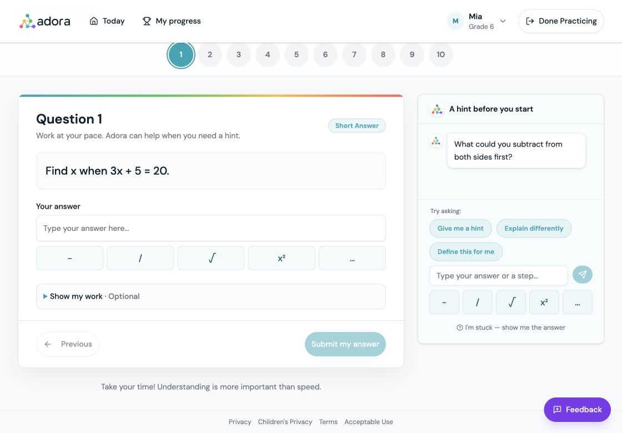The image size is (622, 433).
Task: Open Terms footer link
Action: click(x=328, y=422)
